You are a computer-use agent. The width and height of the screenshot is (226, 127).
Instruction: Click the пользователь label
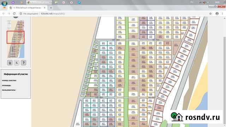click(9, 90)
